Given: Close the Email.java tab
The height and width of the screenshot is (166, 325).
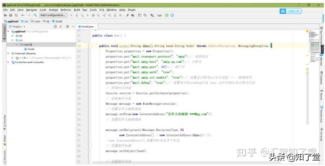Looking at the screenshot, I should pos(96,27).
